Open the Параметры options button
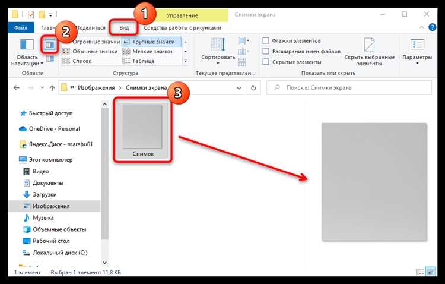 (417, 52)
